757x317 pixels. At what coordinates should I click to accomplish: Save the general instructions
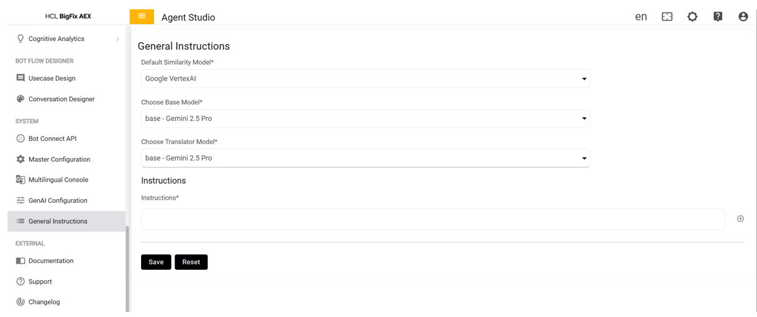point(156,262)
